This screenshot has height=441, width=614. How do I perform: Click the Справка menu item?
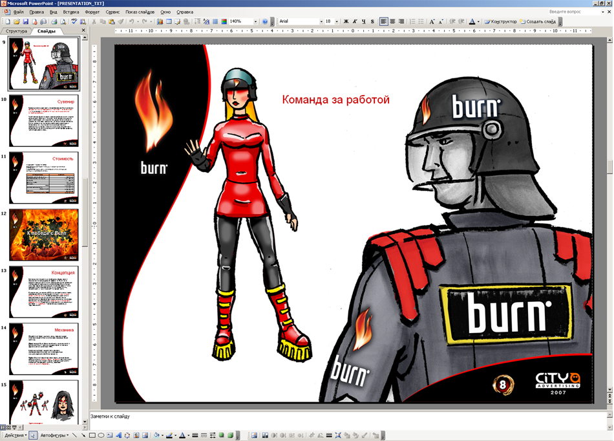pyautogui.click(x=185, y=12)
